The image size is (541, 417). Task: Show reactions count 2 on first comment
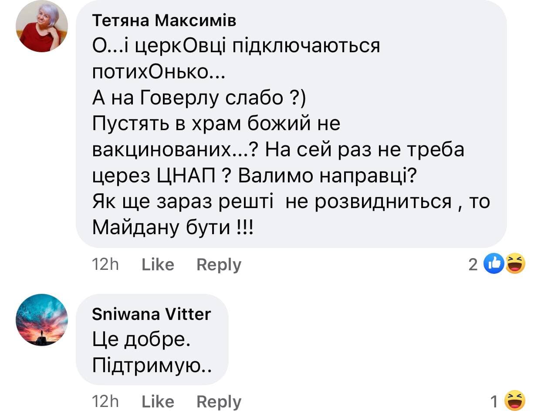click(473, 264)
